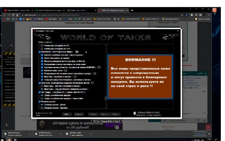Click the clock icon on the destroyed objects mini-map row
Viewport: 225px width, 141px height.
95,74
